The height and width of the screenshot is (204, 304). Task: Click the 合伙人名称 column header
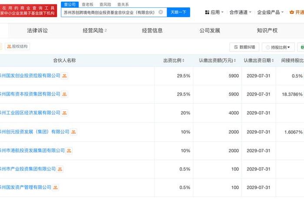(64, 60)
